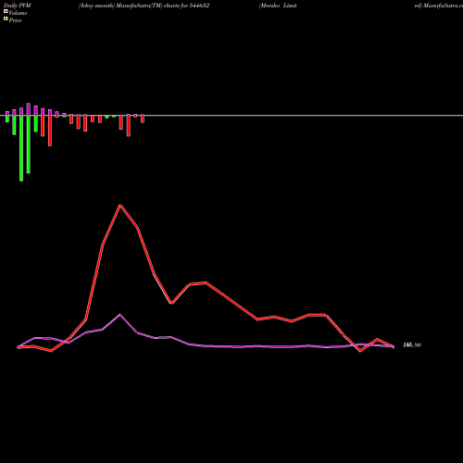Click the company name text in header
463x463 pixels.
pyautogui.click(x=278, y=6)
